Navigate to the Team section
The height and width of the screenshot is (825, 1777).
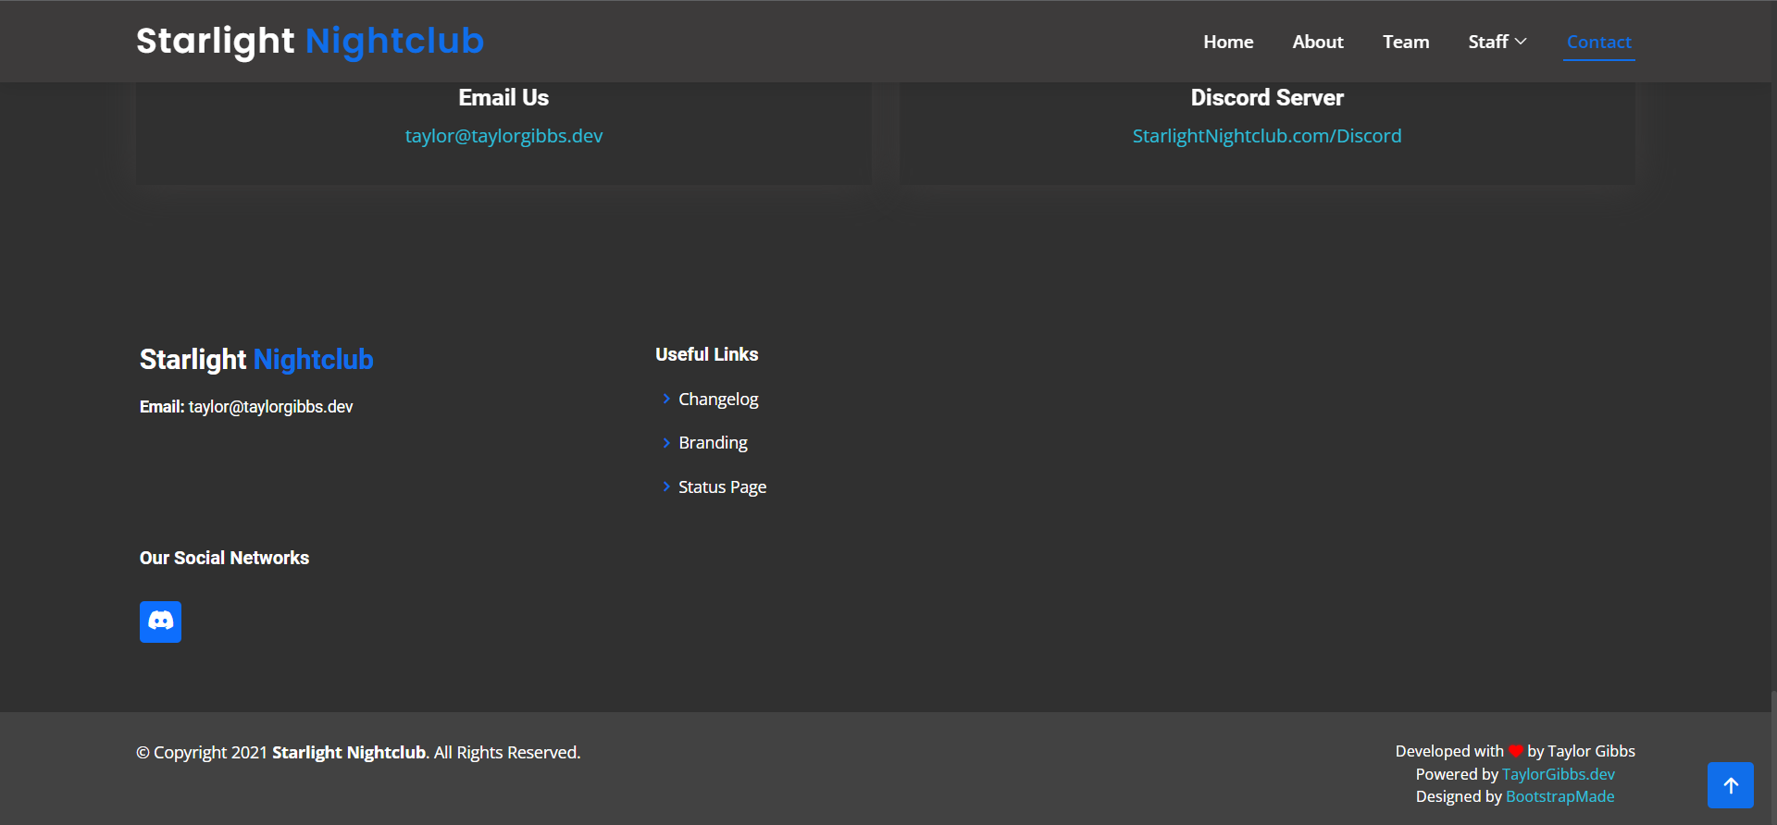click(1405, 42)
